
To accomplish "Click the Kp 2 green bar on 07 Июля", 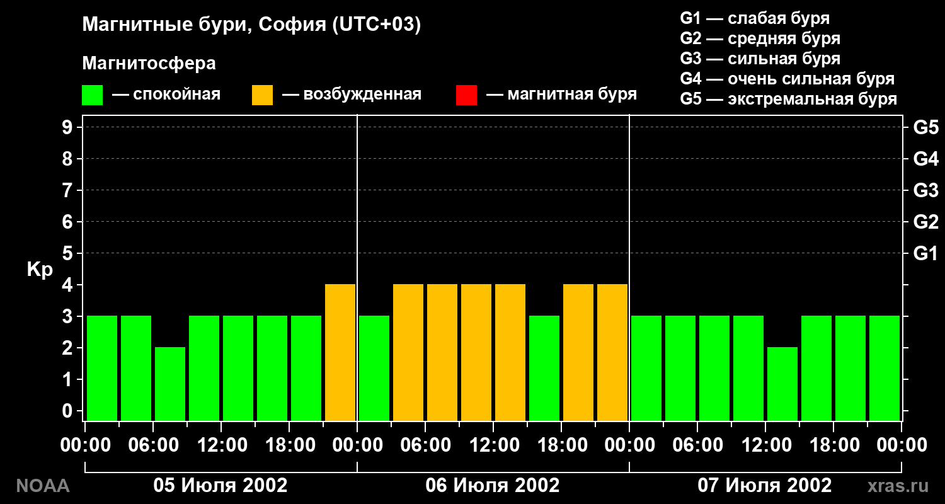I will [x=782, y=384].
